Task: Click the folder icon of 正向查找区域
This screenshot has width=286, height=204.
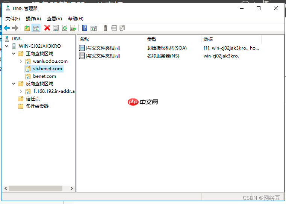Action: tap(21, 54)
